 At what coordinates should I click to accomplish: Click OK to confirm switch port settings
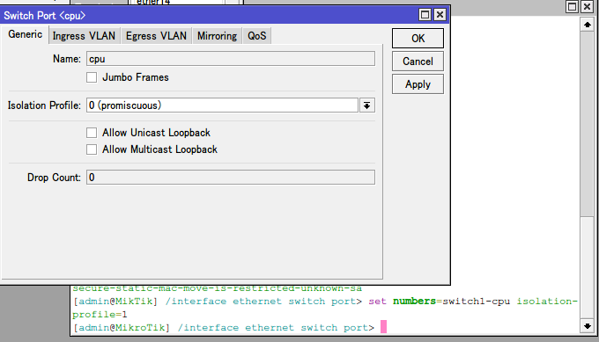[x=418, y=38]
